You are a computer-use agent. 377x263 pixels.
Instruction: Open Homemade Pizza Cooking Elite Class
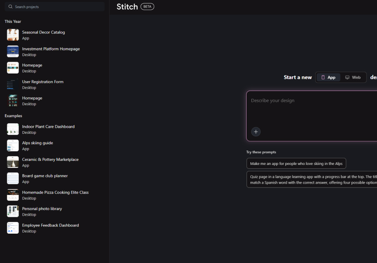(x=55, y=192)
